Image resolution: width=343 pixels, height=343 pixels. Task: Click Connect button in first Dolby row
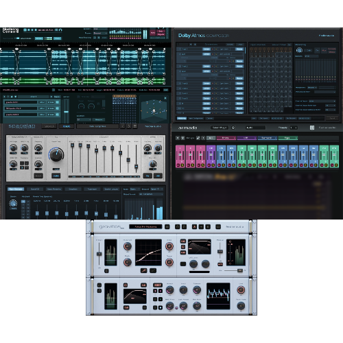206,49
